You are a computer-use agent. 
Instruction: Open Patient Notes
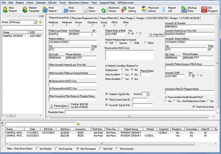[59, 106]
